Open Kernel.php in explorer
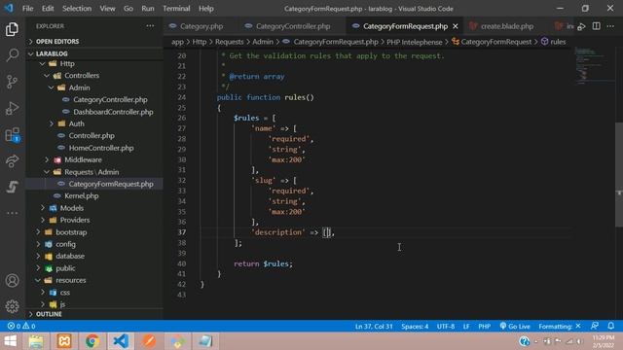 82,195
